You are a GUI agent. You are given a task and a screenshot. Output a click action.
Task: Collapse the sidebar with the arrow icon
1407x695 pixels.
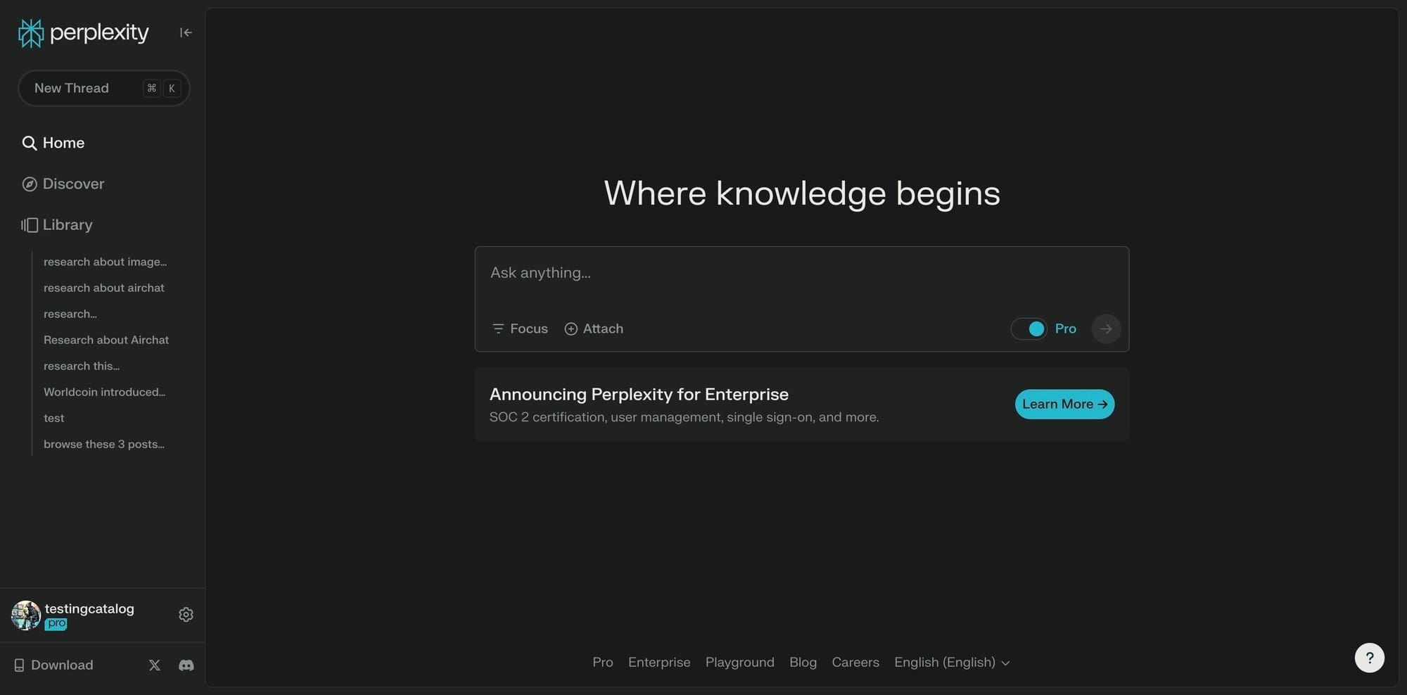[185, 32]
